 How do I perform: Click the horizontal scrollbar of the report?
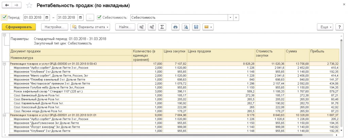coord(155,135)
